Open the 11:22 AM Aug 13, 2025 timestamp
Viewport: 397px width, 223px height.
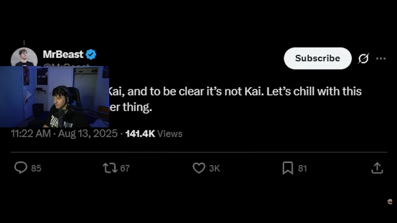(64, 134)
